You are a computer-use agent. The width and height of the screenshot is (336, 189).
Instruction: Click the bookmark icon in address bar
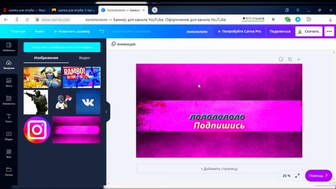[273, 19]
